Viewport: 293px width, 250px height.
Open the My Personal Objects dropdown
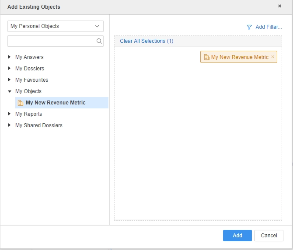point(56,26)
